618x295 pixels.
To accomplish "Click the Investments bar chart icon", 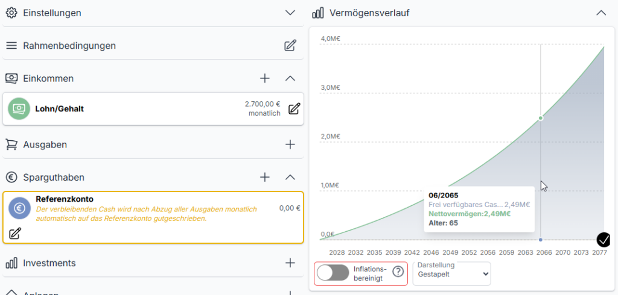I will 12,262.
